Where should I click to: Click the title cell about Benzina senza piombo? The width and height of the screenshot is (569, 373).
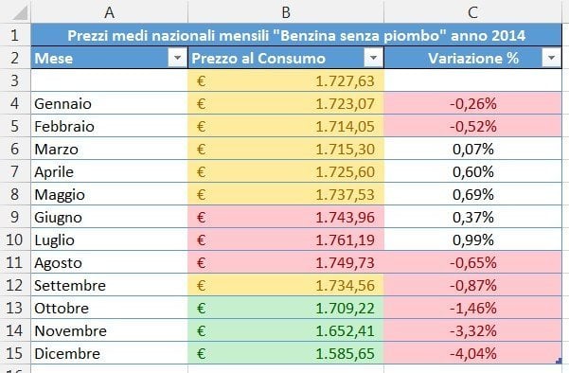296,35
